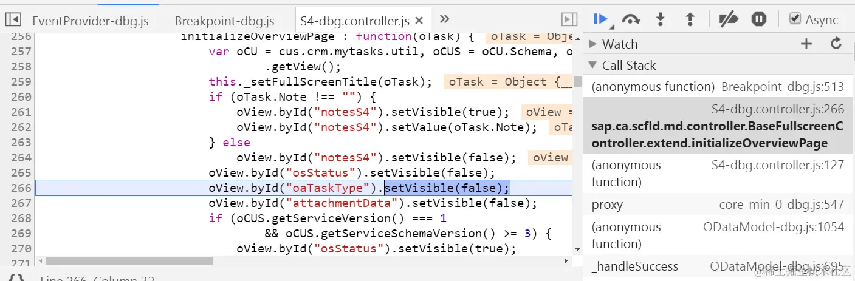Toggle pretty print braces button
Screen dimensions: 855x281
[x=16, y=278]
